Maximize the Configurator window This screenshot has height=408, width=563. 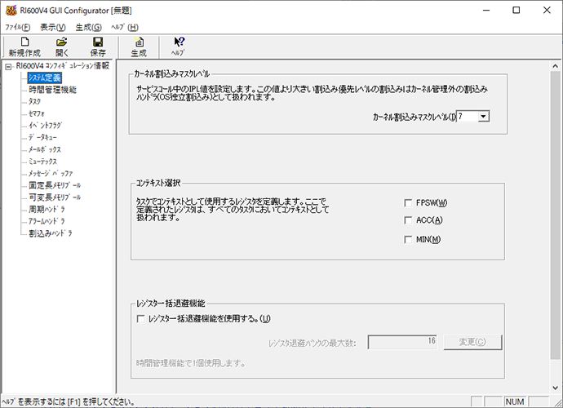516,10
